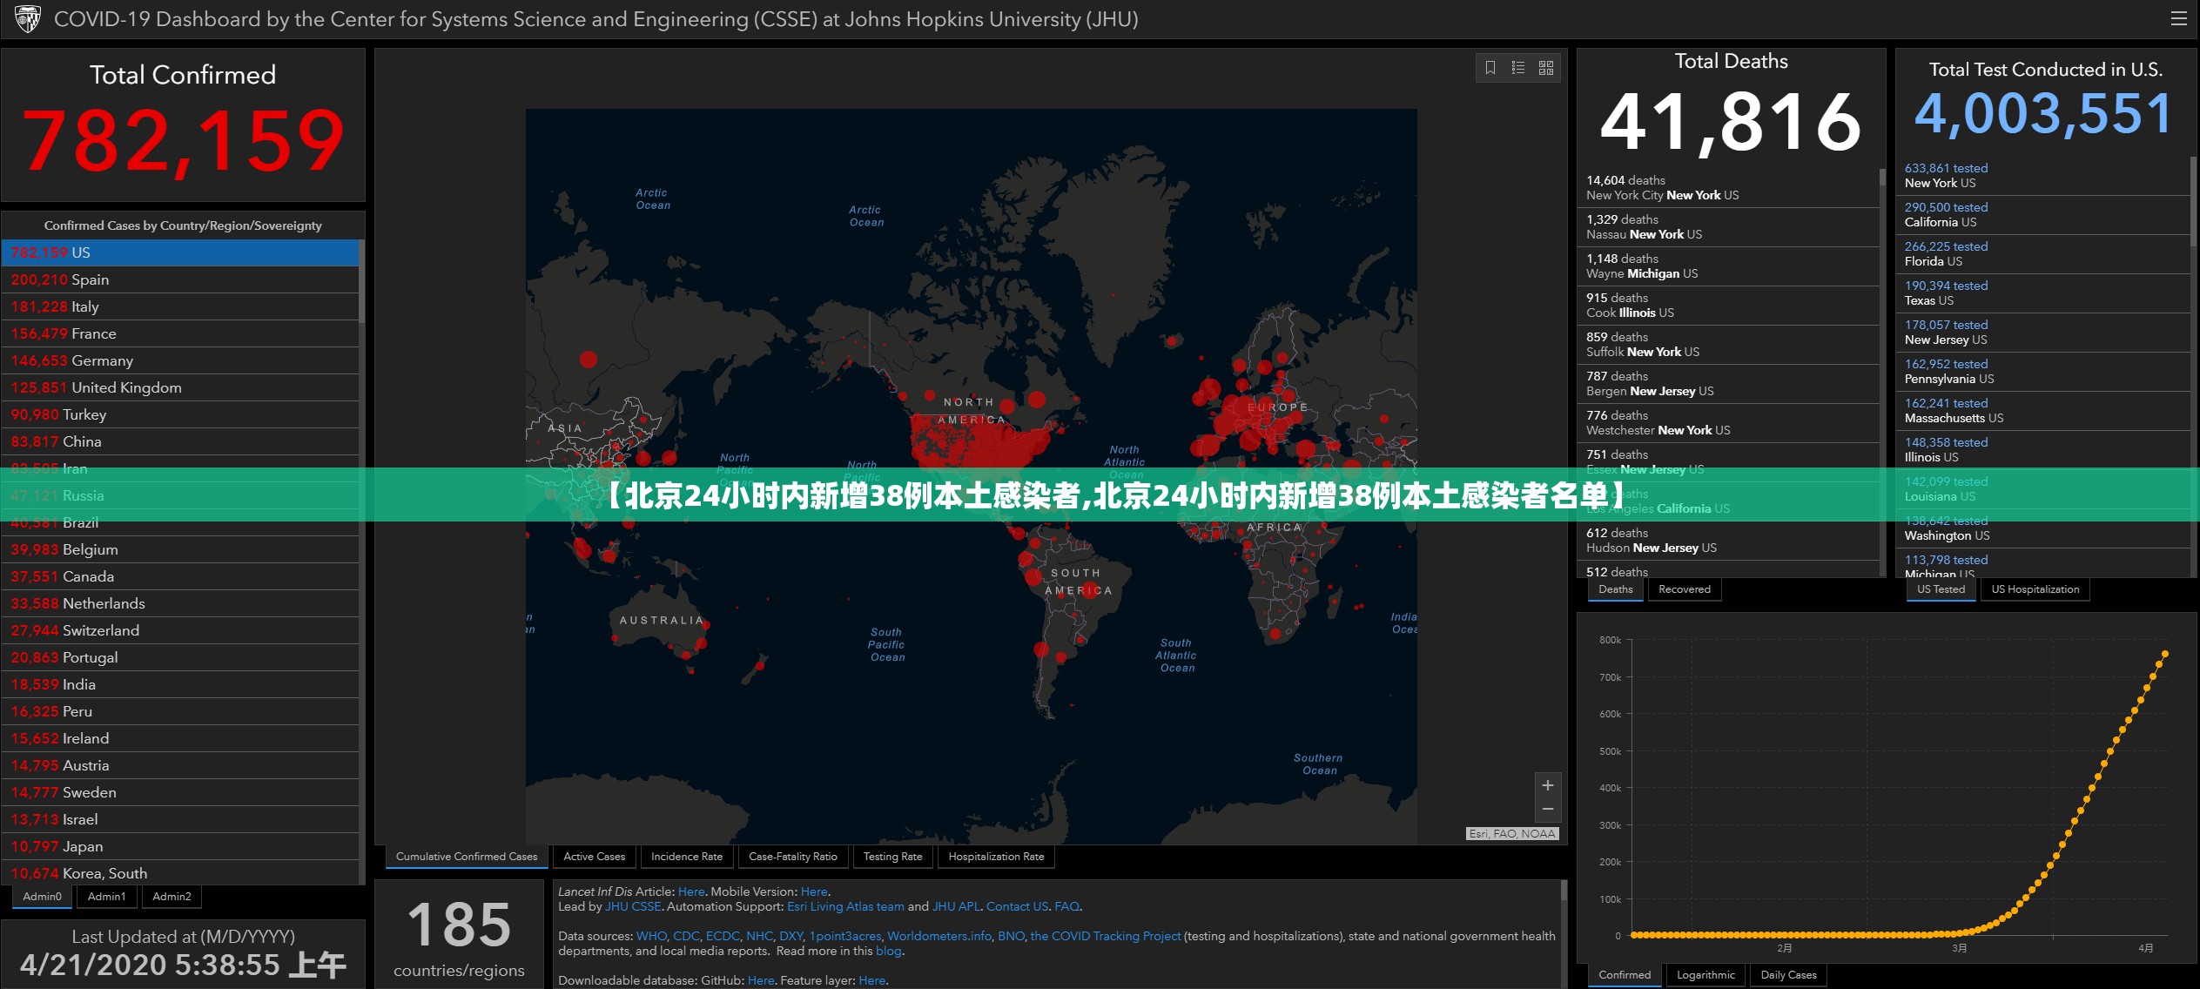Open the map legend list icon
Screen dimensions: 2200x989
(1518, 68)
